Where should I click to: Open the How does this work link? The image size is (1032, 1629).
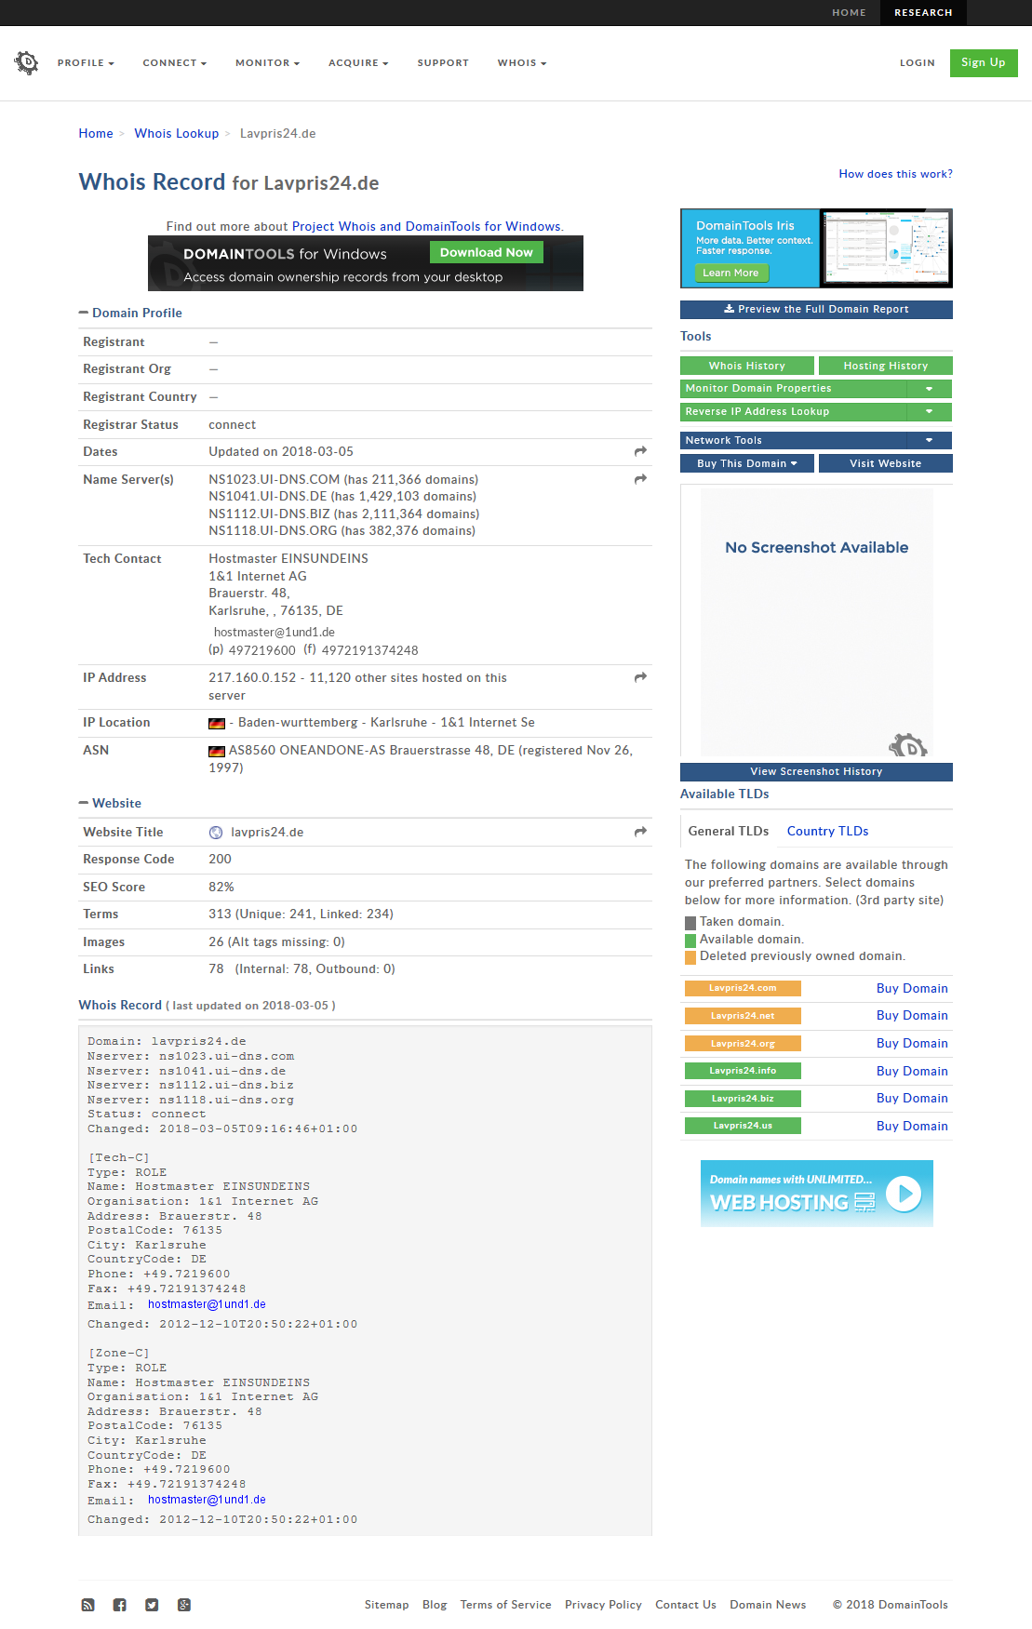tap(895, 174)
